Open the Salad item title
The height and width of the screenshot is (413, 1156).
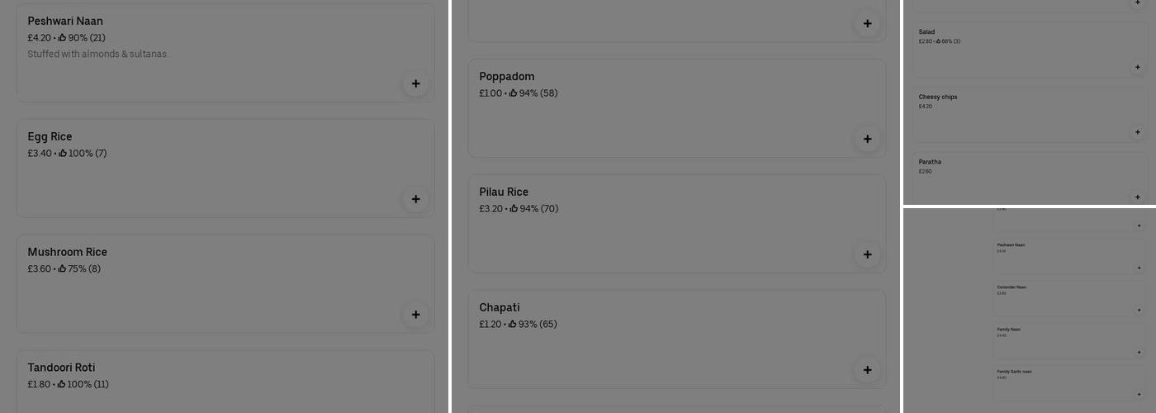click(926, 32)
